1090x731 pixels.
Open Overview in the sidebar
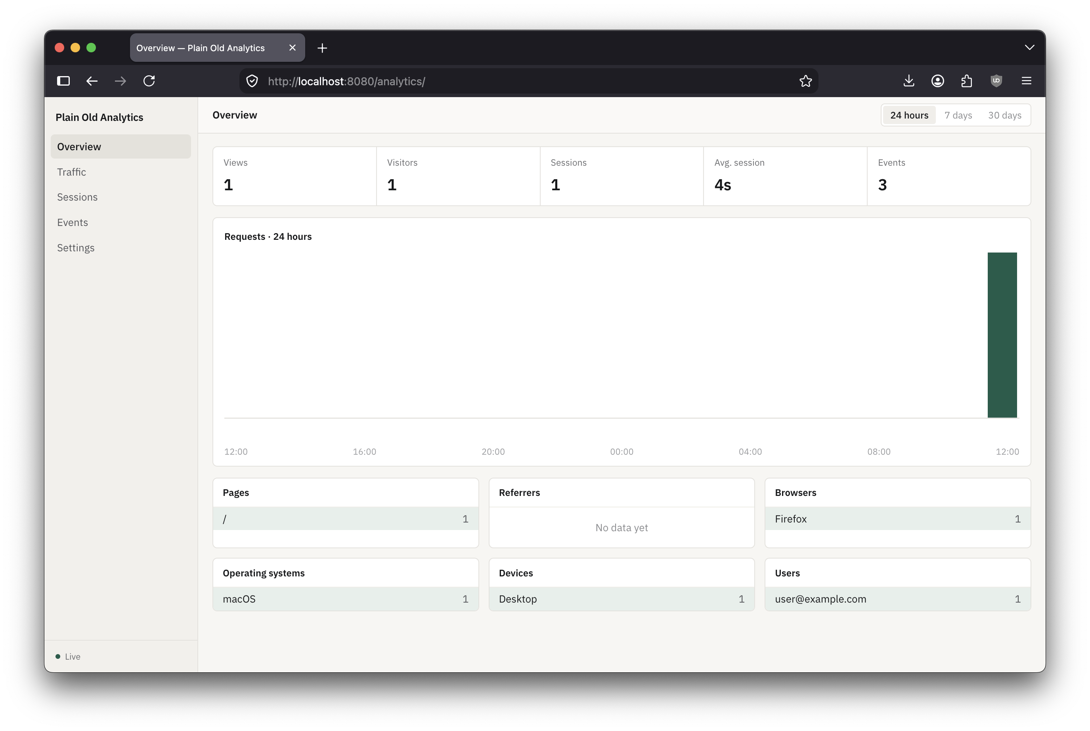[x=121, y=146]
